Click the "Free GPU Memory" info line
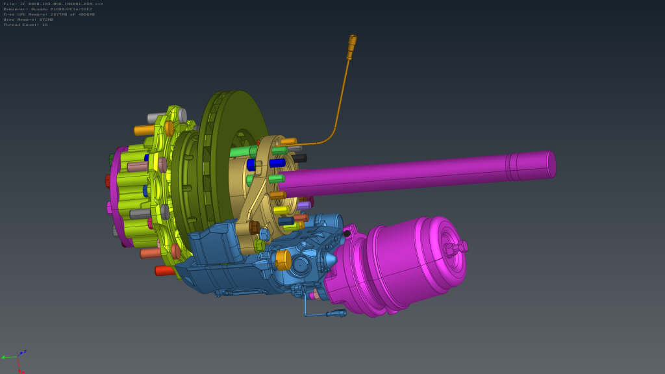This screenshot has width=665, height=374. tap(49, 14)
